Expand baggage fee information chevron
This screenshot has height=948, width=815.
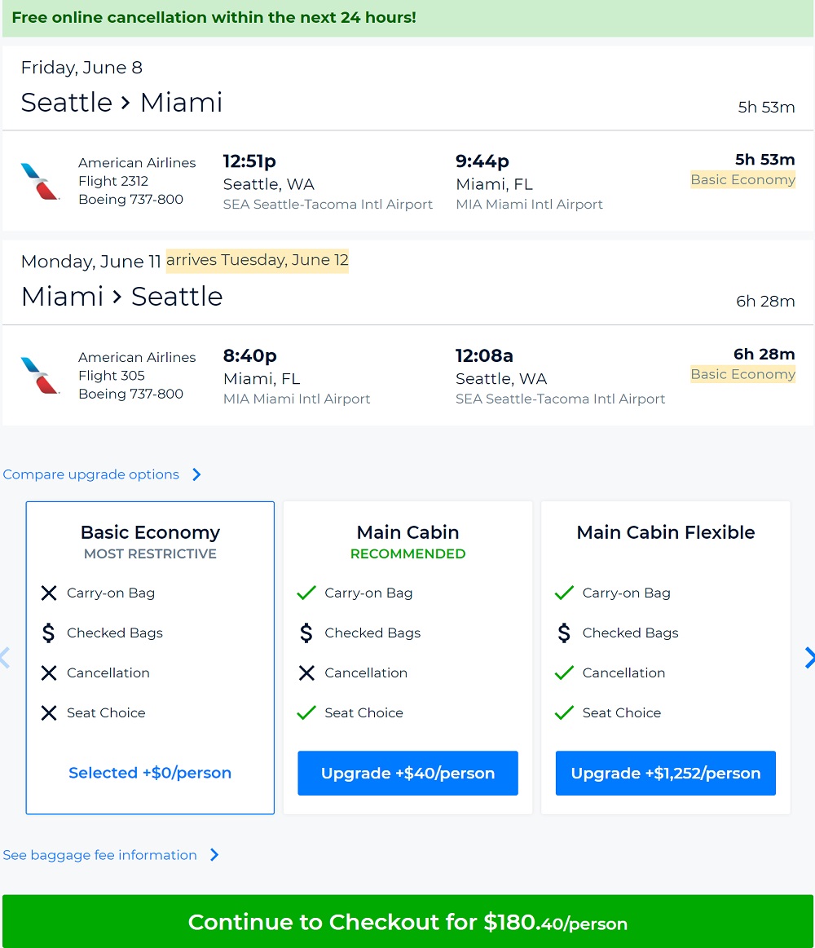click(214, 854)
